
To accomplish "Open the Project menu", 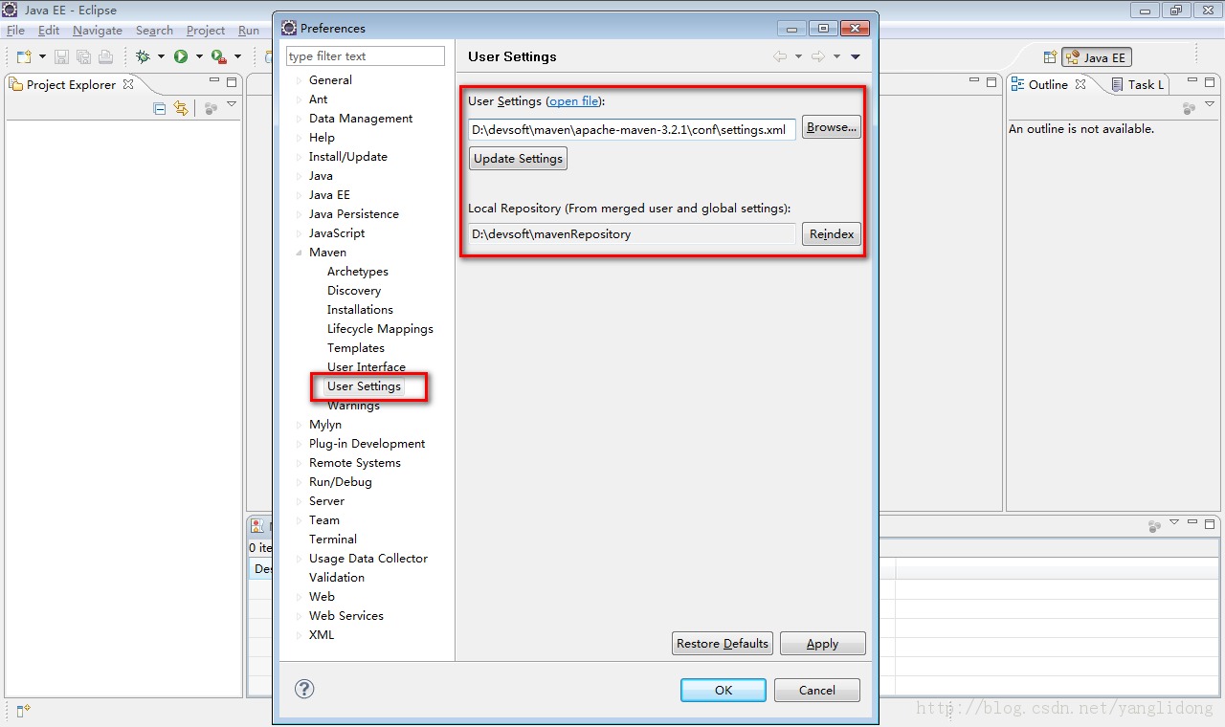I will (206, 31).
